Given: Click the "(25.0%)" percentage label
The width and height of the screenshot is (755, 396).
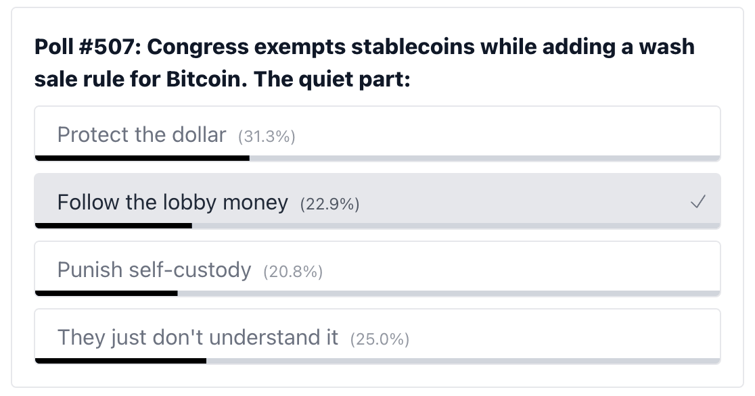Looking at the screenshot, I should coord(379,337).
